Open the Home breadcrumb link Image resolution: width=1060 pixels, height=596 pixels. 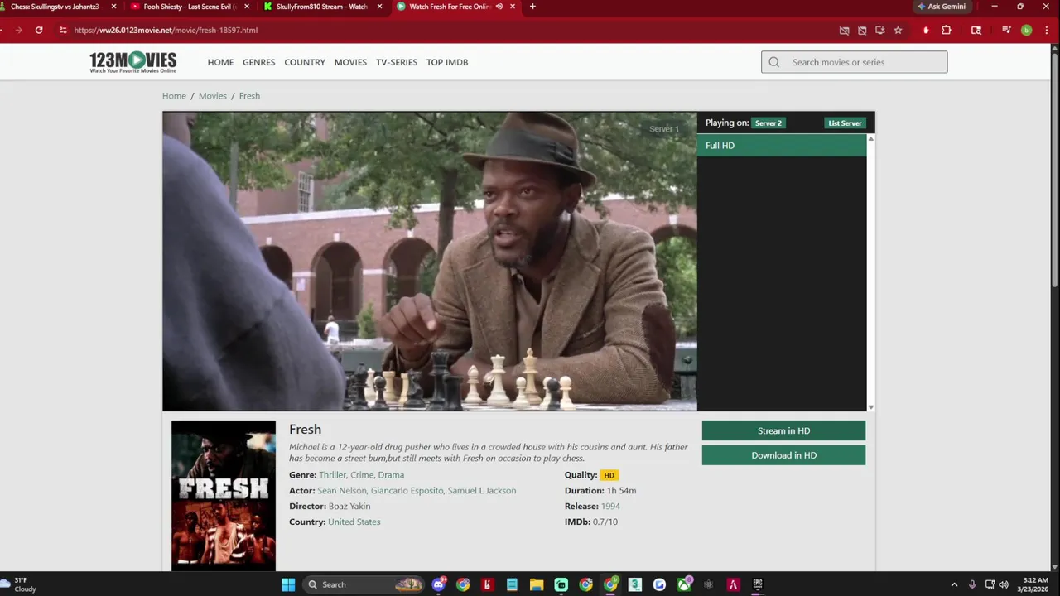tap(174, 96)
